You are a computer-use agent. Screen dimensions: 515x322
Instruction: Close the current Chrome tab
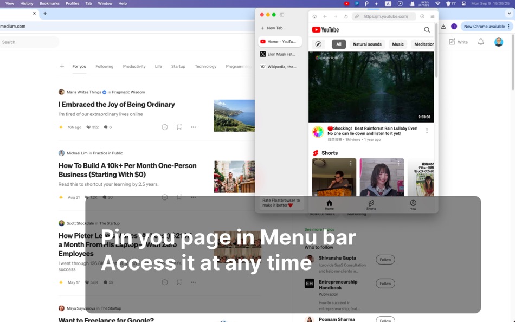pyautogui.click(x=34, y=14)
